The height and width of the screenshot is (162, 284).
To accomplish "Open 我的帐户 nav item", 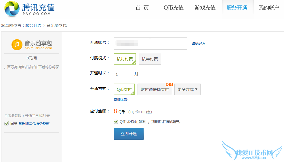I will point(269,8).
